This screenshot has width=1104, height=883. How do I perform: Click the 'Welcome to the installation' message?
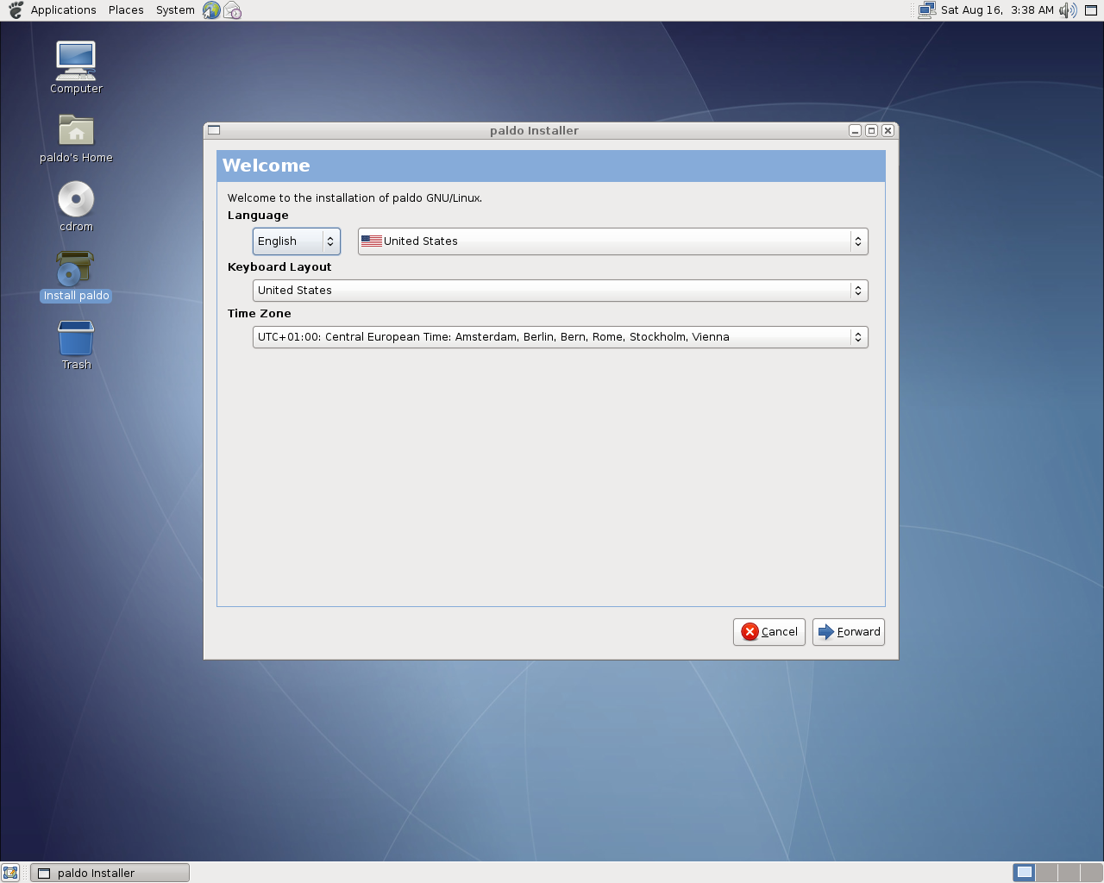coord(354,198)
